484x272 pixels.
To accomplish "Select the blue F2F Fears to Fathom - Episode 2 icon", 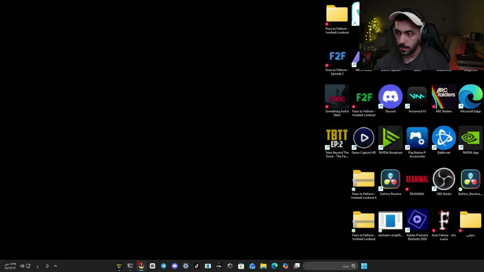I will click(337, 60).
